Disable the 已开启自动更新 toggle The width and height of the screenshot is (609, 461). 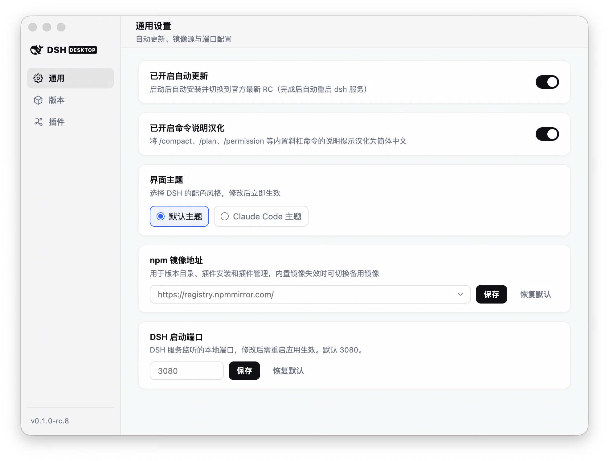pyautogui.click(x=547, y=82)
